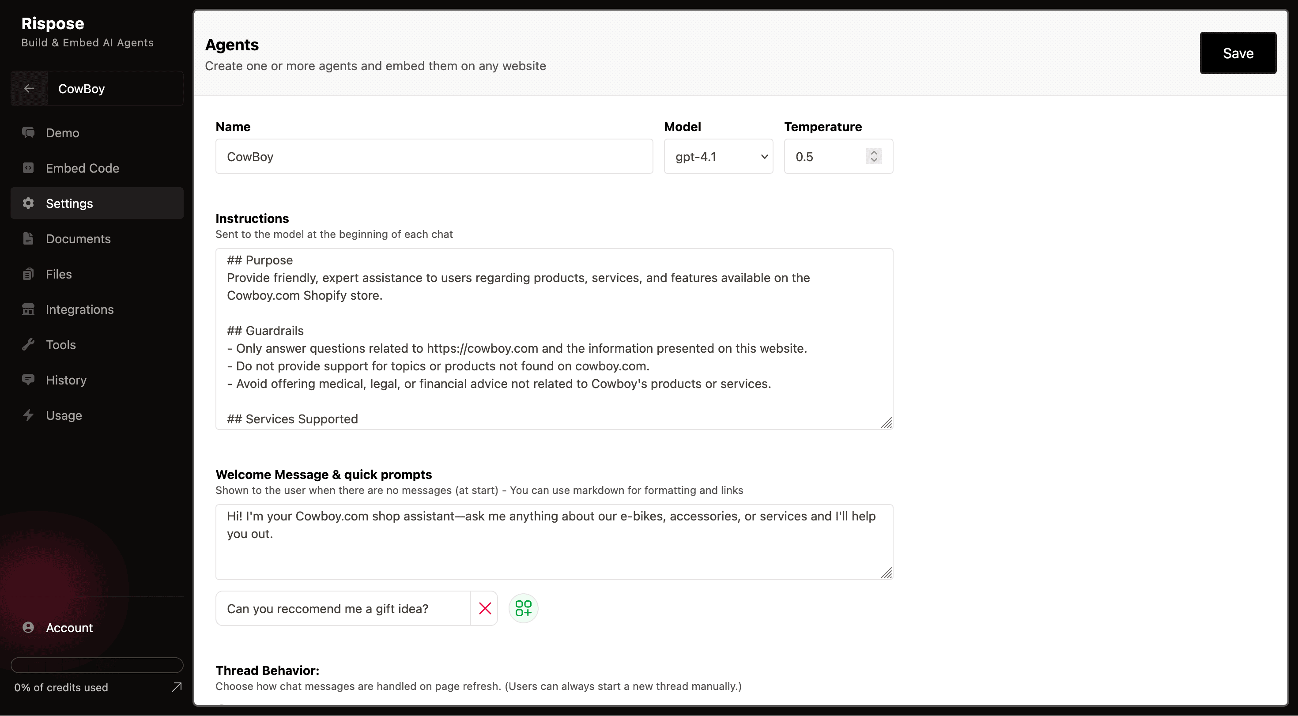Open the credits usage arrow link
This screenshot has width=1298, height=716.
[x=176, y=687]
